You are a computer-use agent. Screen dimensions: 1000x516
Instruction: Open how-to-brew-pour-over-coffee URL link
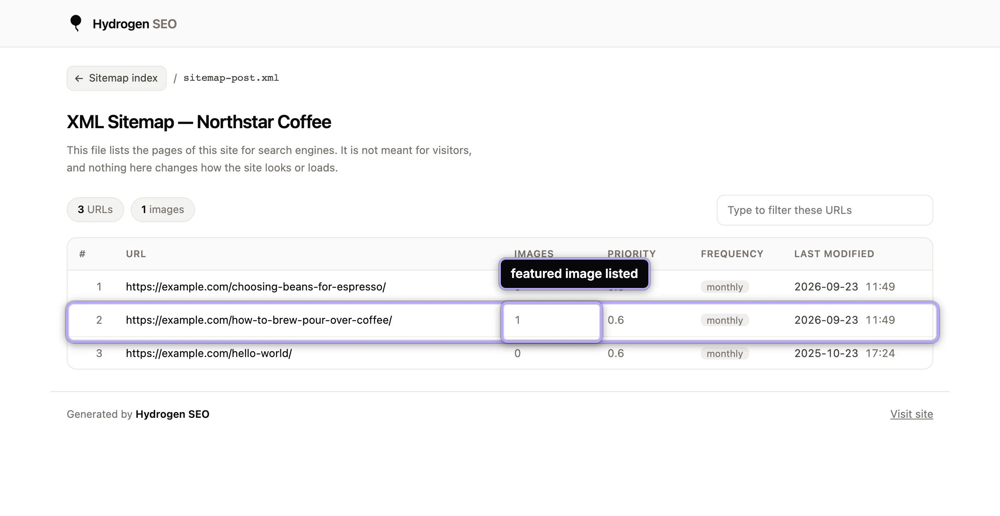[x=259, y=320]
